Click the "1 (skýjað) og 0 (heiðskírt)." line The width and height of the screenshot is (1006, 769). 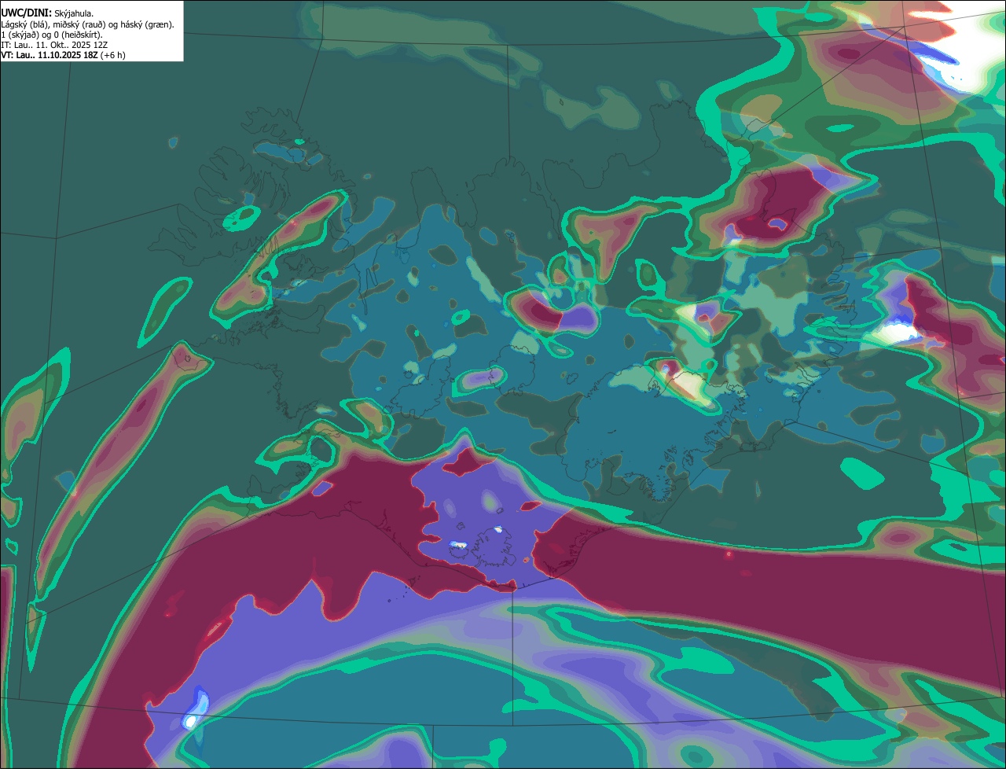52,35
